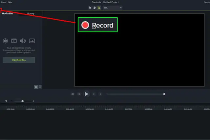Jump to the previous marker with left chevron
This screenshot has width=210, height=140.
[94, 94]
